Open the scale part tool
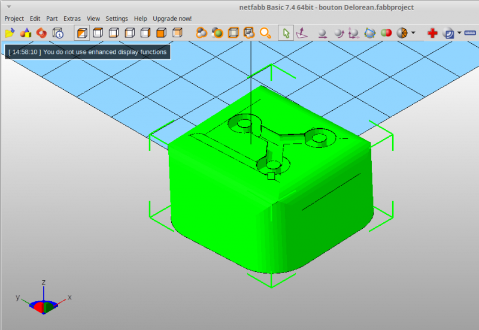This screenshot has width=479, height=330. click(x=354, y=33)
